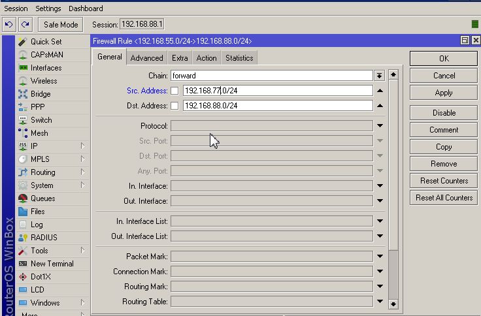Switch to the Advanced tab
This screenshot has width=481, height=316.
coord(146,58)
